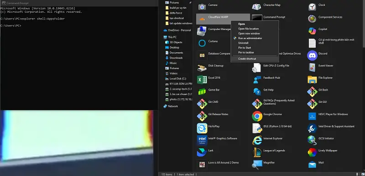Open the Camera app icon
This screenshot has width=365, height=176.
pyautogui.click(x=202, y=7)
